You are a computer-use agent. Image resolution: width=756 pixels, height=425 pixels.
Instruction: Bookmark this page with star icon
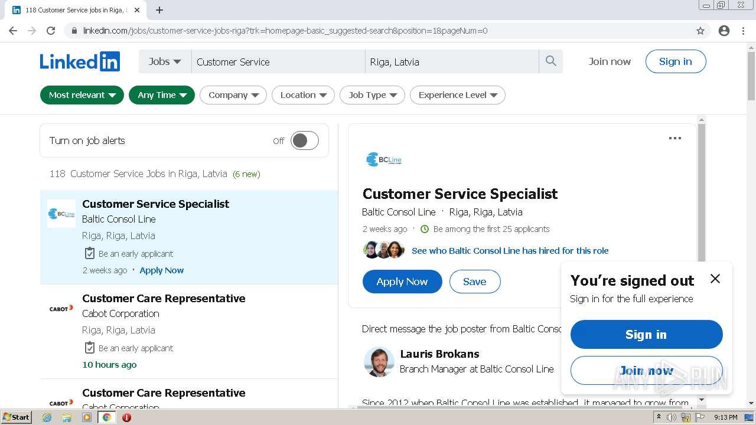[x=700, y=31]
